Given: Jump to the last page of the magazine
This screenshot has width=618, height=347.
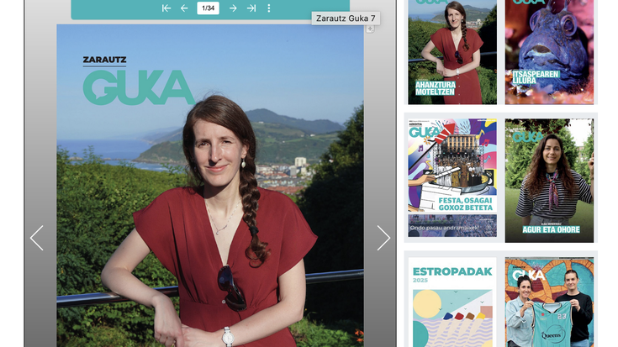Looking at the screenshot, I should pyautogui.click(x=251, y=8).
